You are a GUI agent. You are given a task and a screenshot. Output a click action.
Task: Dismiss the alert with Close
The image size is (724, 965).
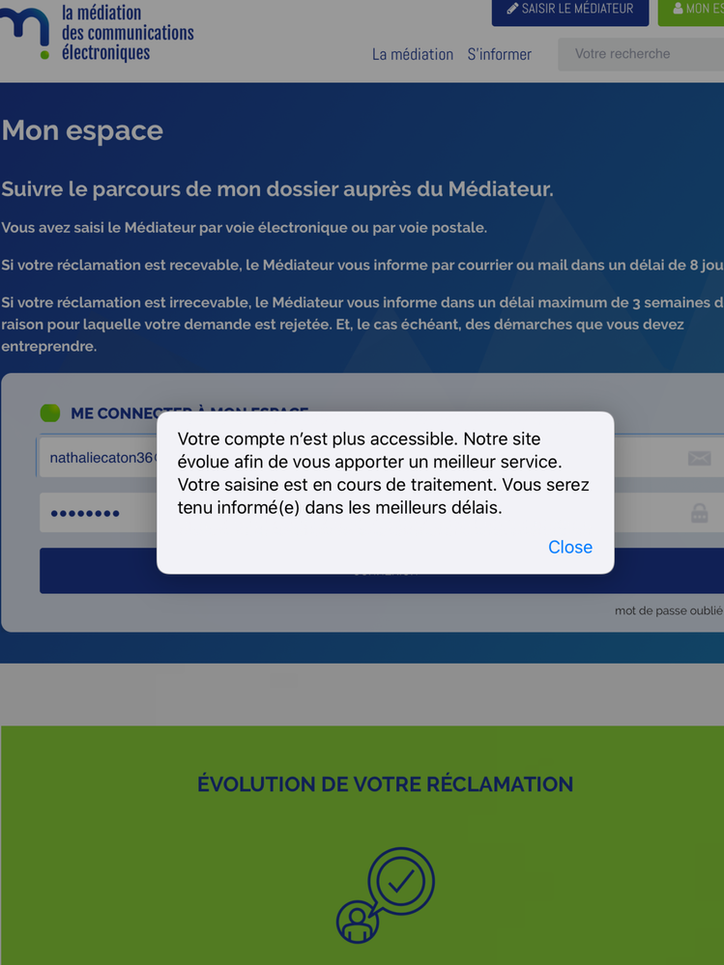pos(569,547)
